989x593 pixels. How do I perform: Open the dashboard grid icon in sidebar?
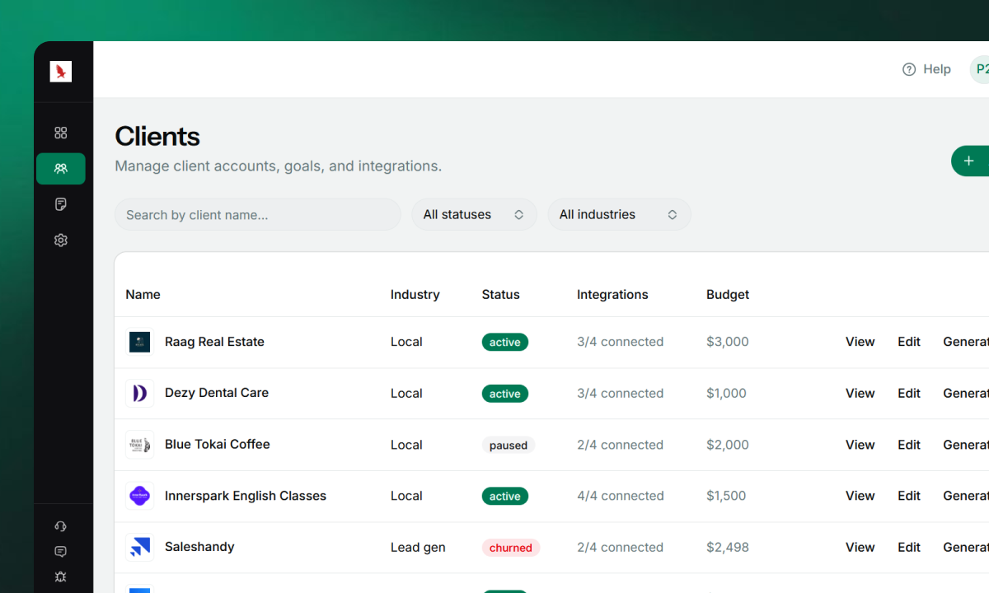click(x=60, y=133)
